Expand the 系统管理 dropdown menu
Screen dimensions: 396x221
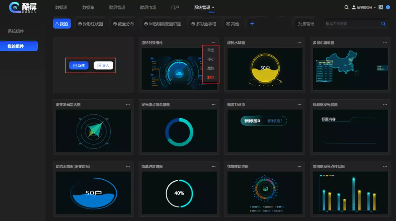204,7
